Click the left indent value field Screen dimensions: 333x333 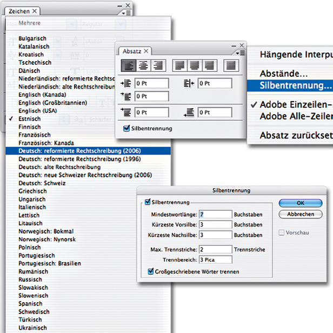151,83
